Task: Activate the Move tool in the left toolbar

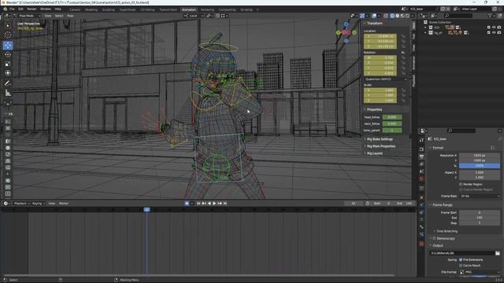Action: tap(8, 46)
